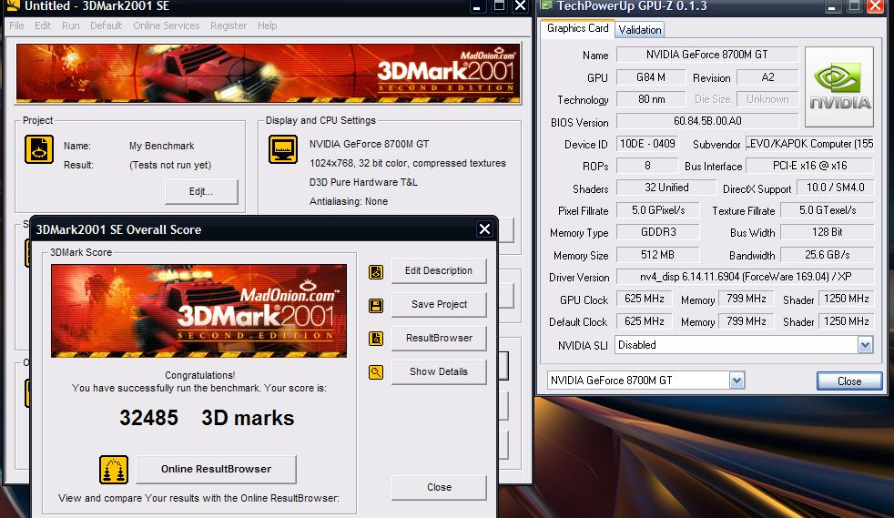Click the Online ResultBrowser button
894x518 pixels.
216,469
